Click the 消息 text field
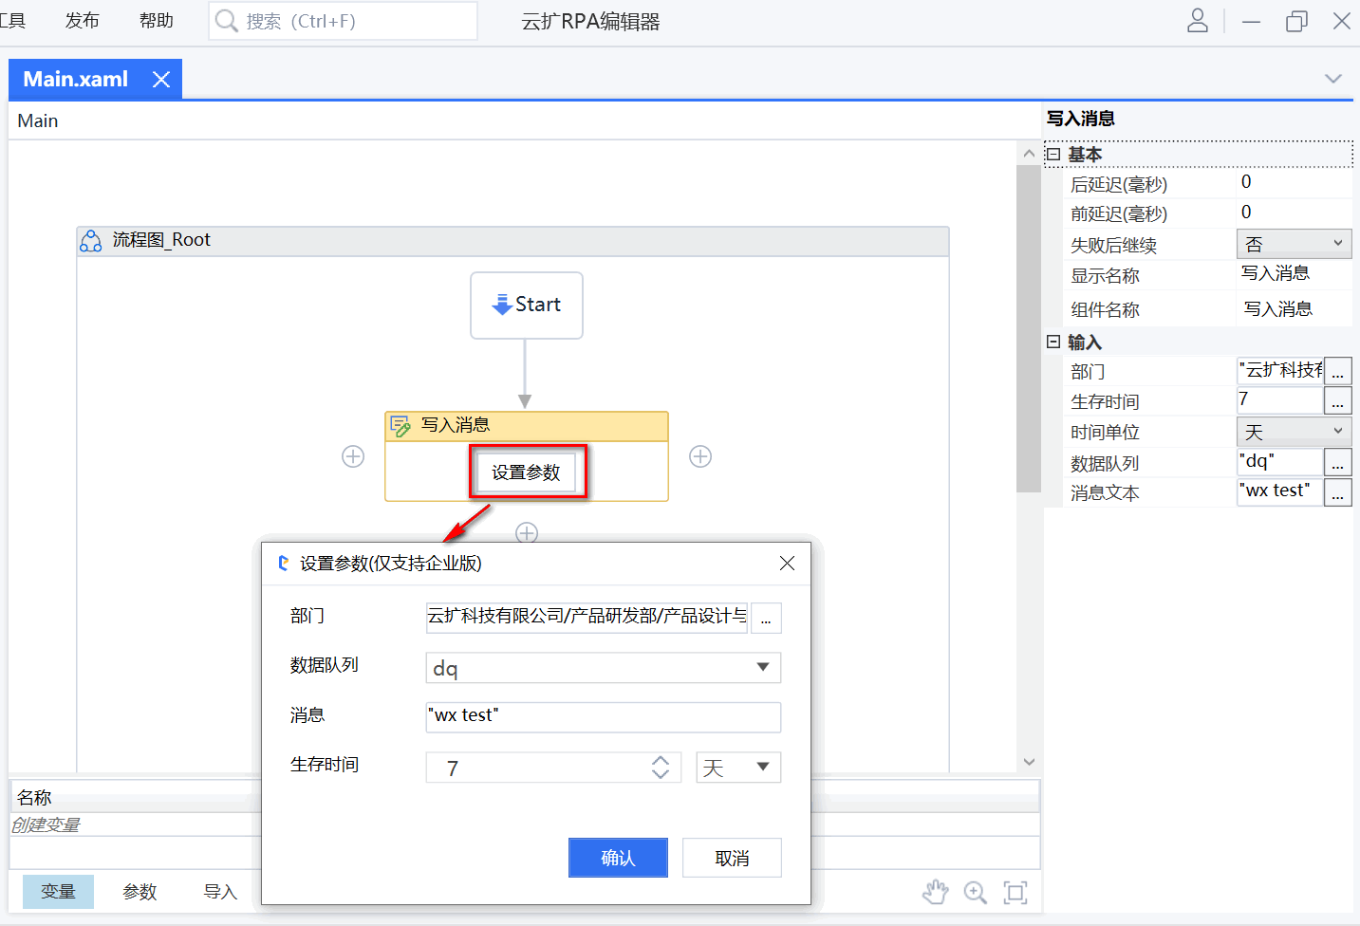 (x=604, y=717)
